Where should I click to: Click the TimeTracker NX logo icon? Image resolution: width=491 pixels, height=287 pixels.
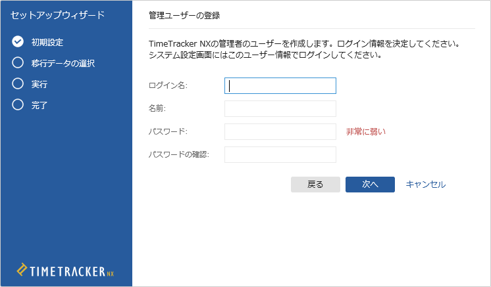click(x=22, y=270)
